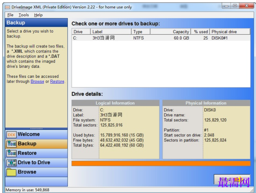Viewport: 256px width, 193px height.
Task: Click the Free bytes value 48,632,492,032
Action: coord(122,140)
